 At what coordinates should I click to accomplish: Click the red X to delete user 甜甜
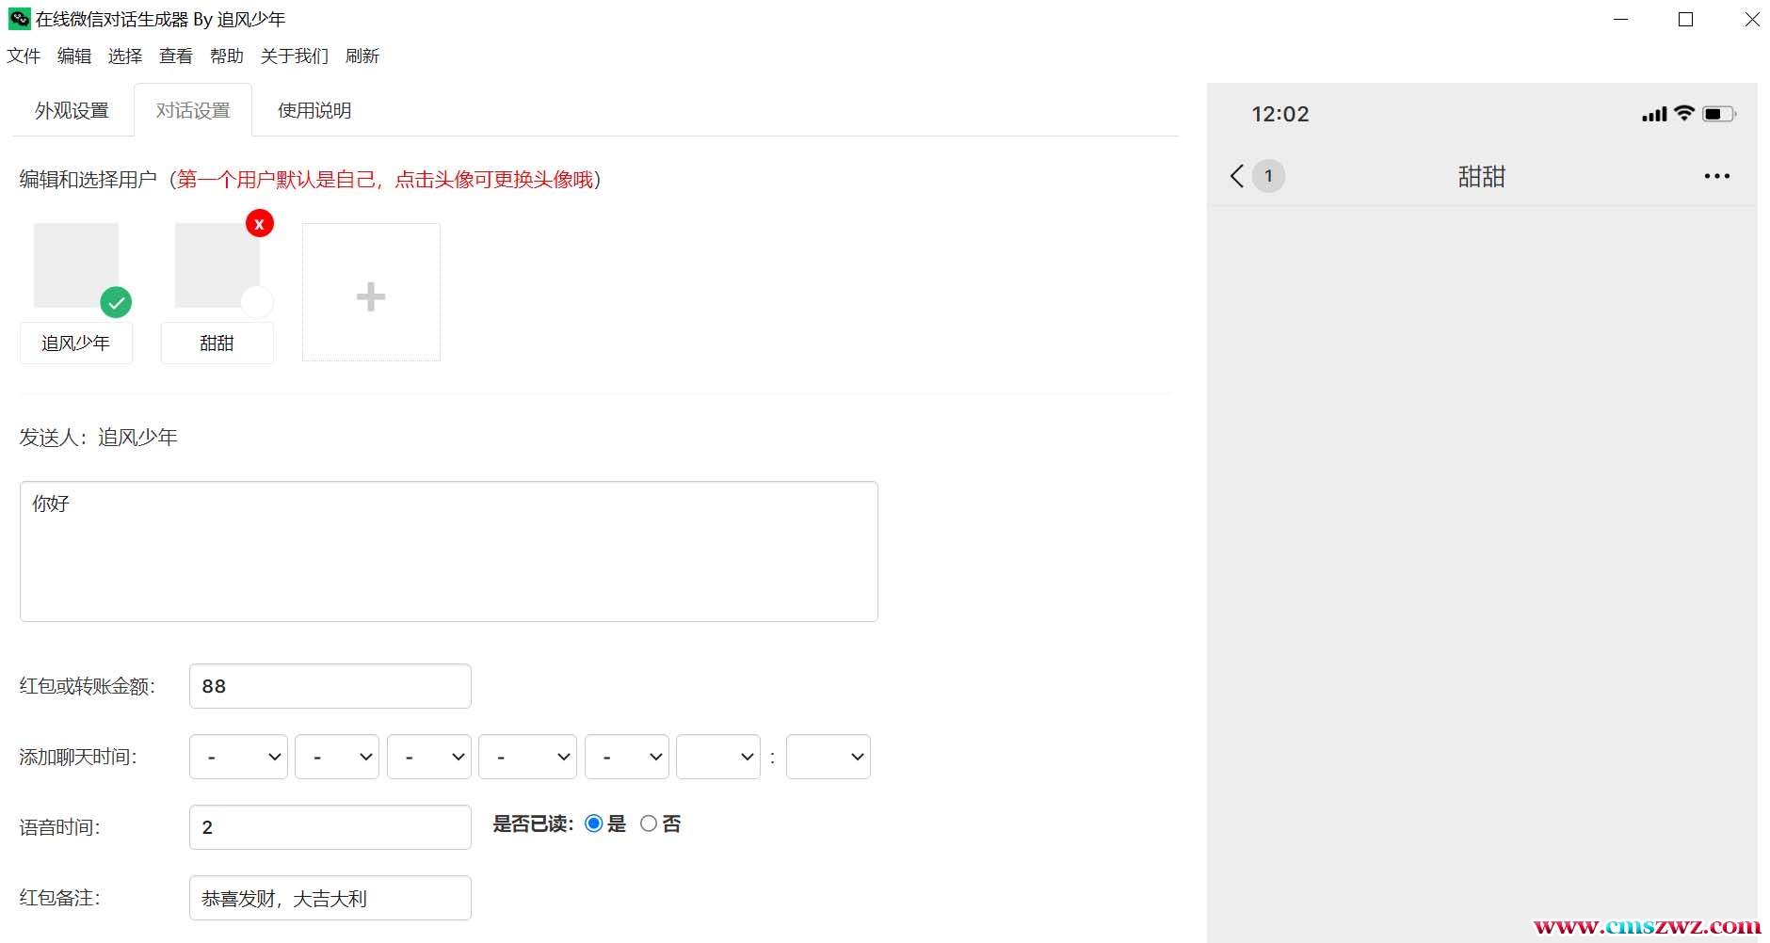pyautogui.click(x=259, y=224)
